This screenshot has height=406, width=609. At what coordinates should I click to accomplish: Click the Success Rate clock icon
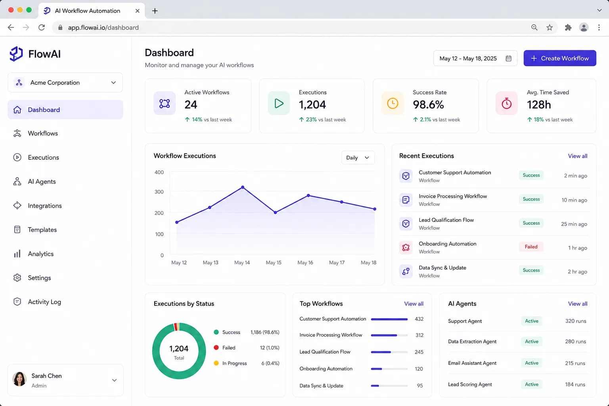pyautogui.click(x=393, y=103)
